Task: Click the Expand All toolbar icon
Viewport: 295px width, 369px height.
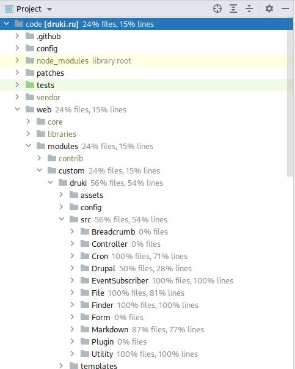Action: [233, 9]
